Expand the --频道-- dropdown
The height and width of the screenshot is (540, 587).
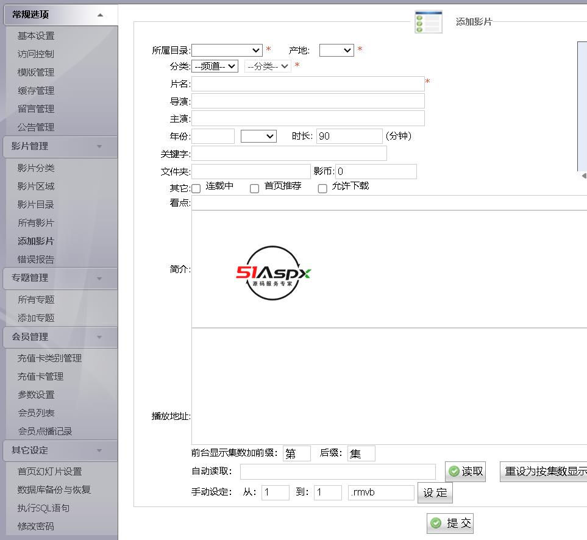coord(215,66)
